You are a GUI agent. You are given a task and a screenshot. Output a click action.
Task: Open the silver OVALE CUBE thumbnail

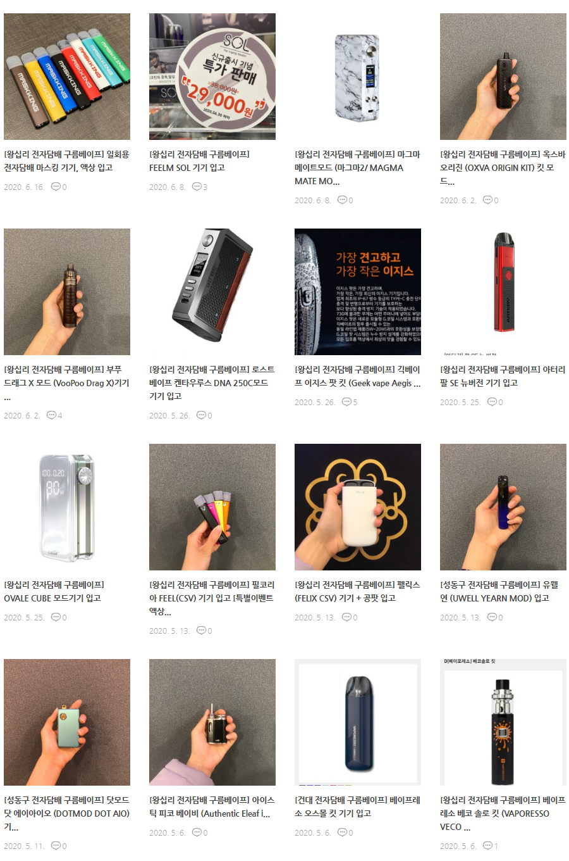(67, 507)
